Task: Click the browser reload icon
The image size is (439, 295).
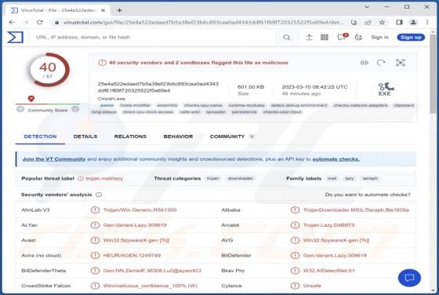Action: (40, 23)
